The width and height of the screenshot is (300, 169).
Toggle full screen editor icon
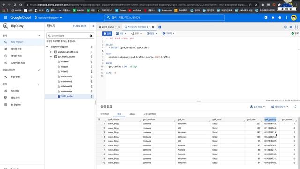(296, 27)
